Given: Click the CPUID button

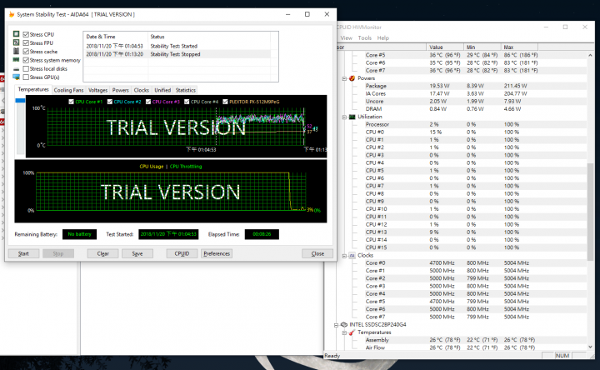Looking at the screenshot, I should pyautogui.click(x=182, y=253).
